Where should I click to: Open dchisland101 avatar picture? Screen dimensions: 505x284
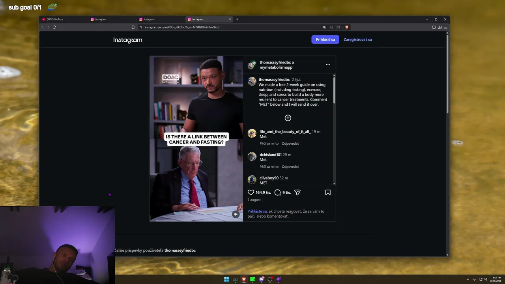pyautogui.click(x=252, y=157)
